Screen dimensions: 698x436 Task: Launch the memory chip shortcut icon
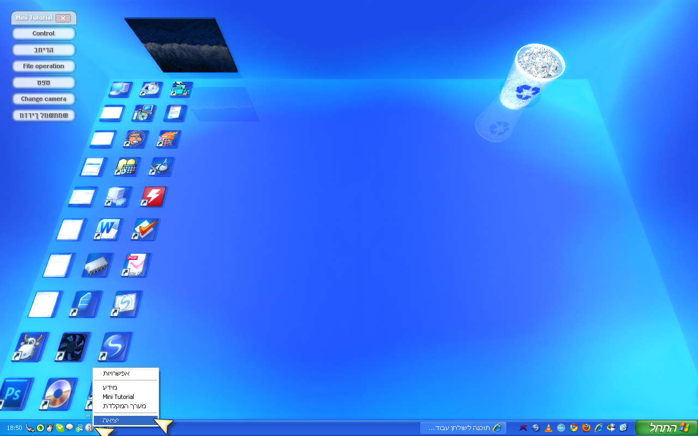point(98,265)
